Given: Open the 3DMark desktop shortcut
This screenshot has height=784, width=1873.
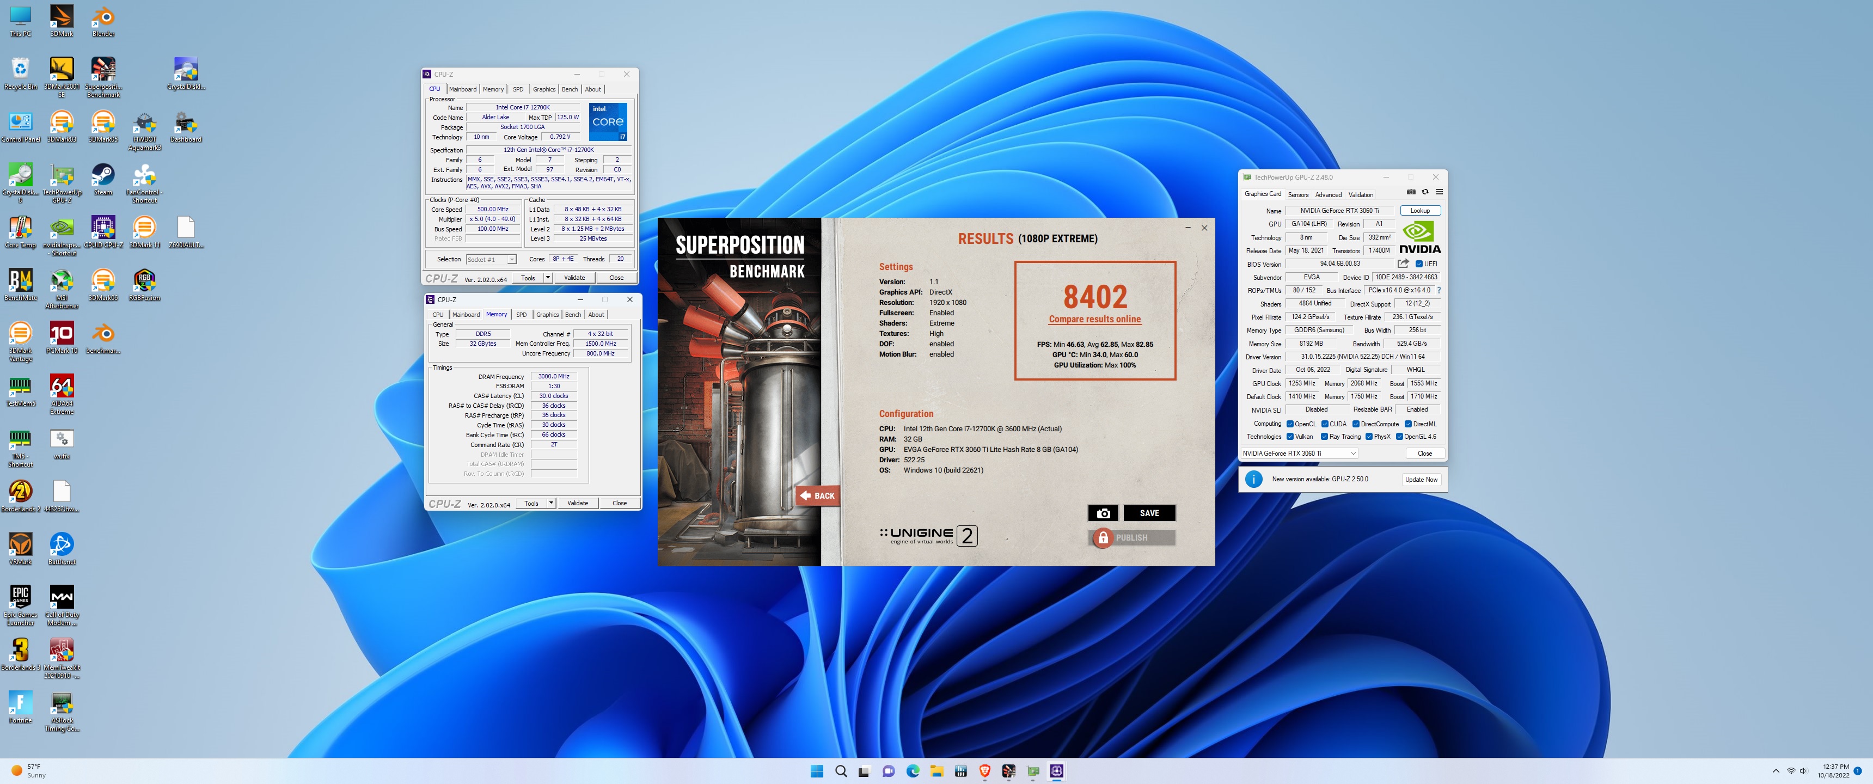Looking at the screenshot, I should (x=62, y=20).
